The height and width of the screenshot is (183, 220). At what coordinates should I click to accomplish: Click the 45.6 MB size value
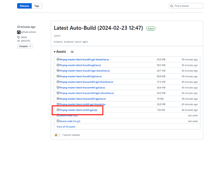(161, 60)
